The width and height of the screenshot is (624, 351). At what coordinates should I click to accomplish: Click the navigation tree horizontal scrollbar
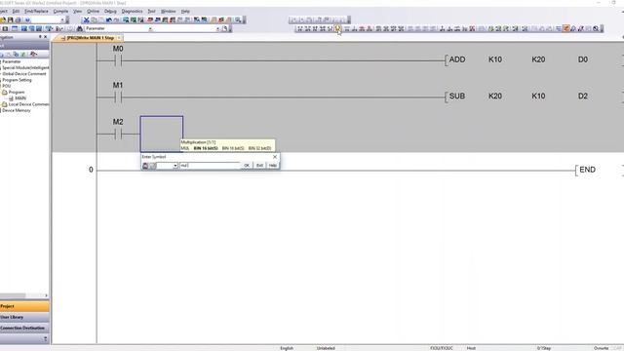[23, 295]
